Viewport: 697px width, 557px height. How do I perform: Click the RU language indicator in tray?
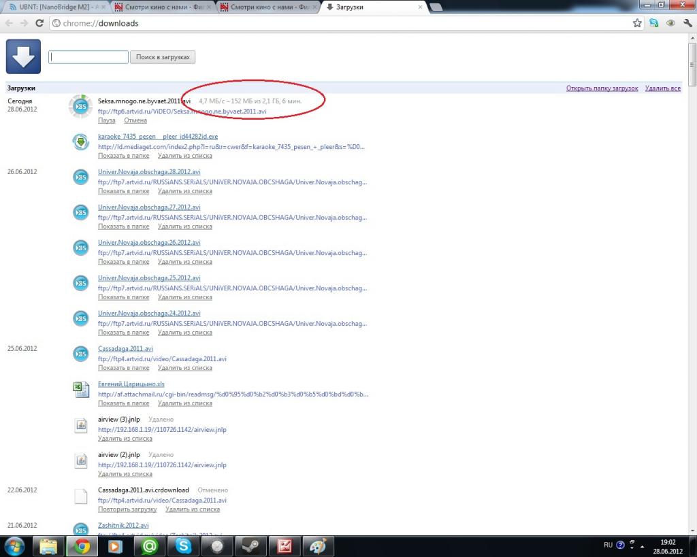pyautogui.click(x=608, y=545)
